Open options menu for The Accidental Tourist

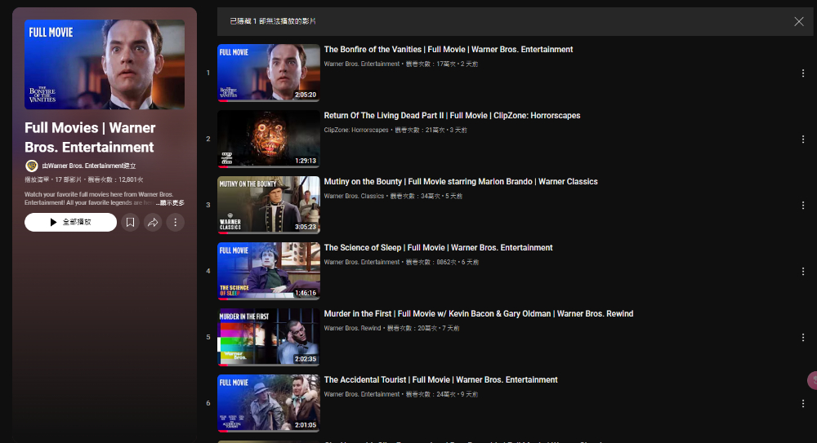(x=803, y=404)
